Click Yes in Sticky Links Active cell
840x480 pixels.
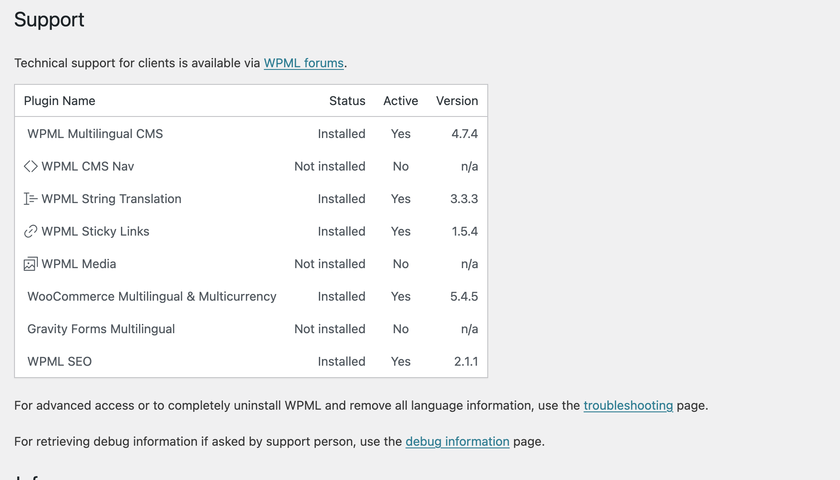tap(401, 231)
